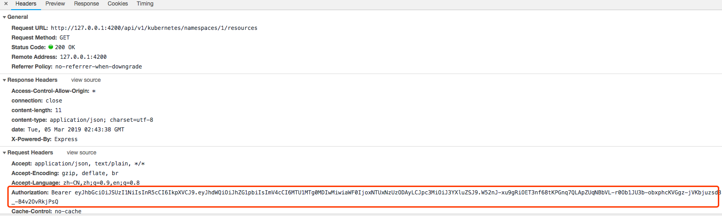Click the Remote Address value
The height and width of the screenshot is (216, 722).
(x=84, y=57)
